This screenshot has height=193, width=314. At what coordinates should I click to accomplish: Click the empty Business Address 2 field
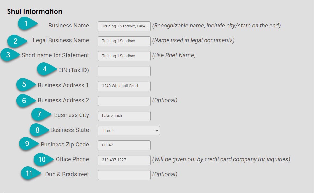pos(124,101)
